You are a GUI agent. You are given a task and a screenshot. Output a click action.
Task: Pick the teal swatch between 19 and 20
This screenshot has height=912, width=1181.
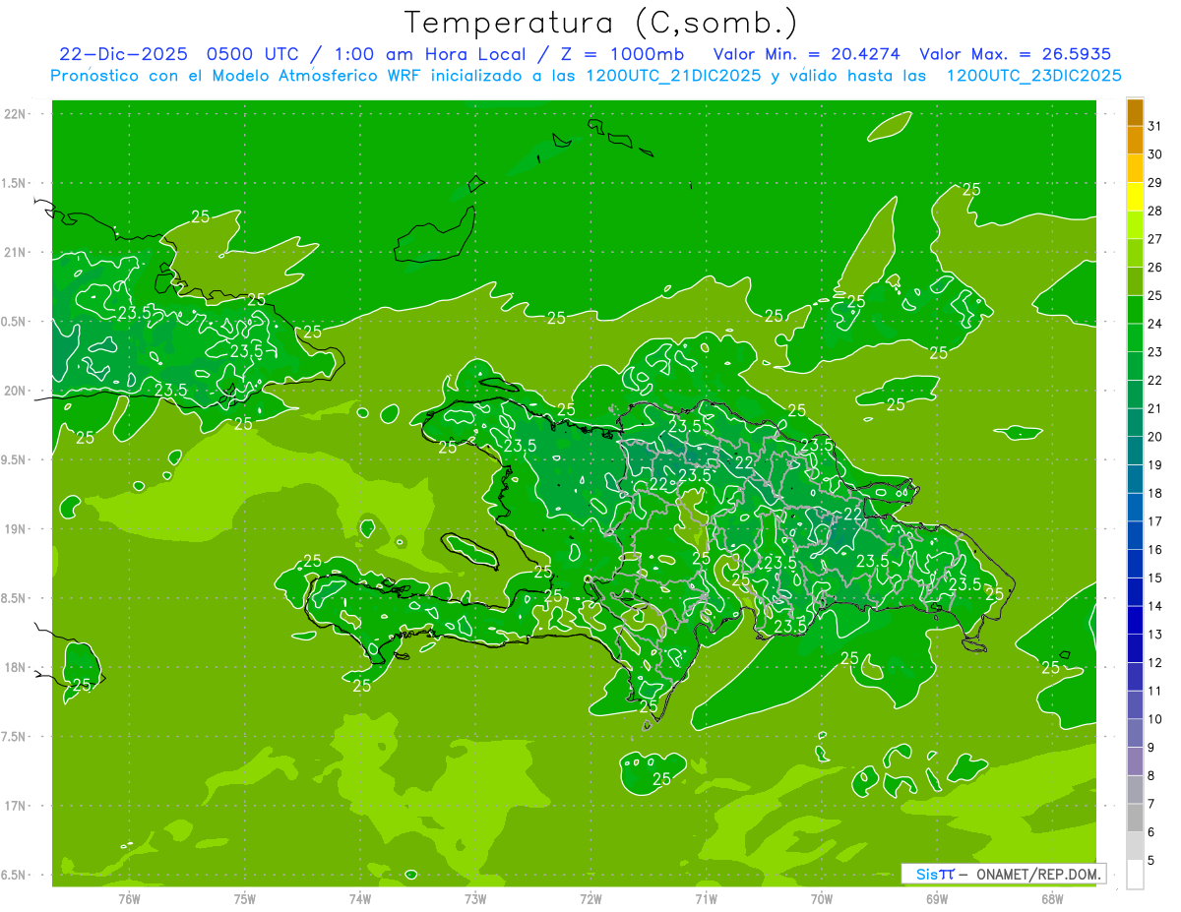pyautogui.click(x=1135, y=451)
